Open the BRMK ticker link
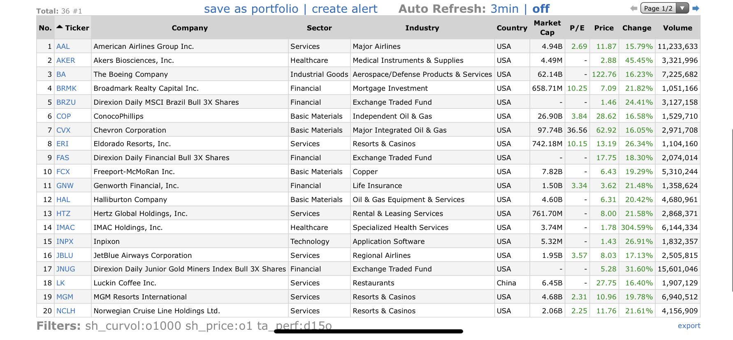The height and width of the screenshot is (340, 733). point(67,88)
